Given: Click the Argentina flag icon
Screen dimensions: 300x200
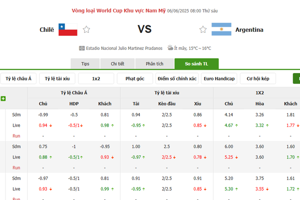Looking at the screenshot, I should (x=222, y=30).
